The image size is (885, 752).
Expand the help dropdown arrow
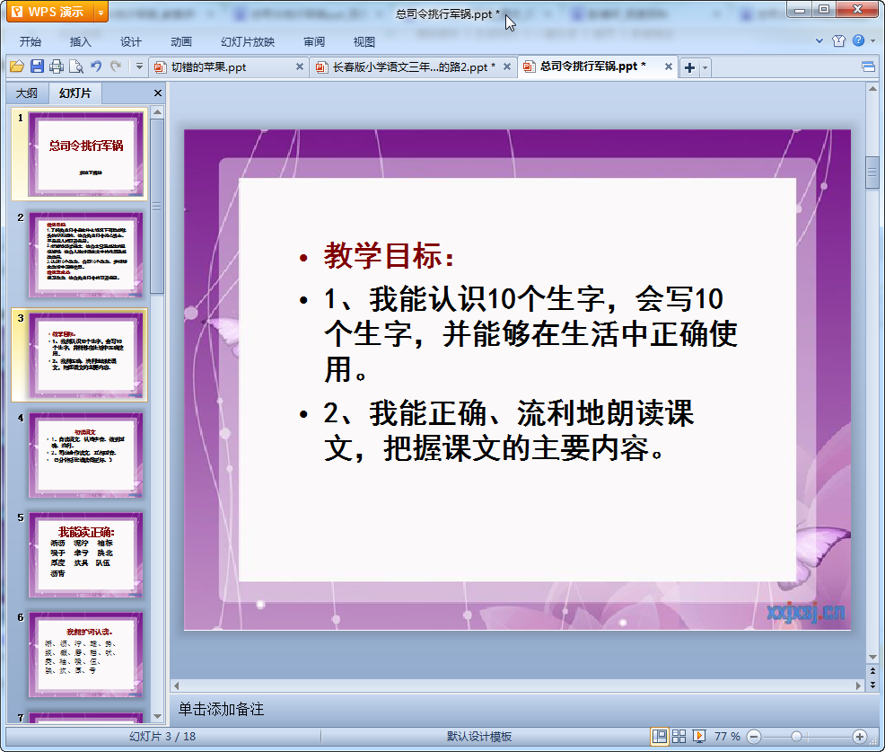tap(872, 40)
